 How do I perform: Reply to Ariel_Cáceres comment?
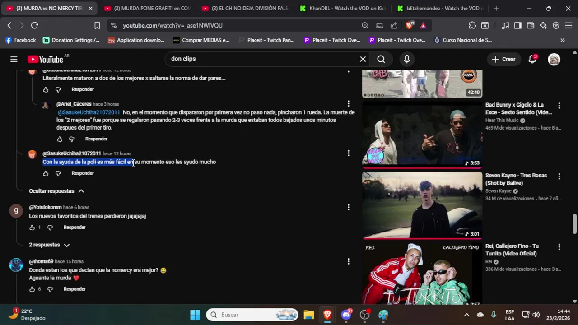pyautogui.click(x=96, y=139)
